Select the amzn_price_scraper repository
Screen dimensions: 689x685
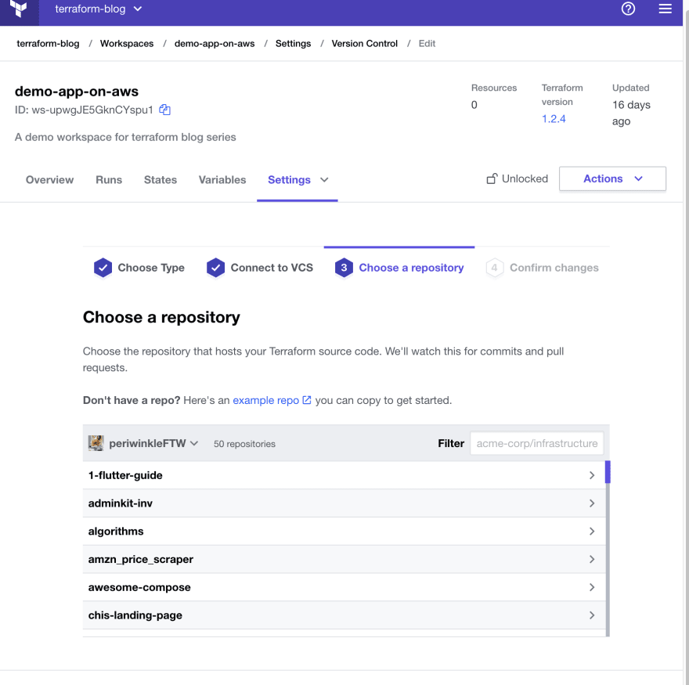(x=344, y=559)
